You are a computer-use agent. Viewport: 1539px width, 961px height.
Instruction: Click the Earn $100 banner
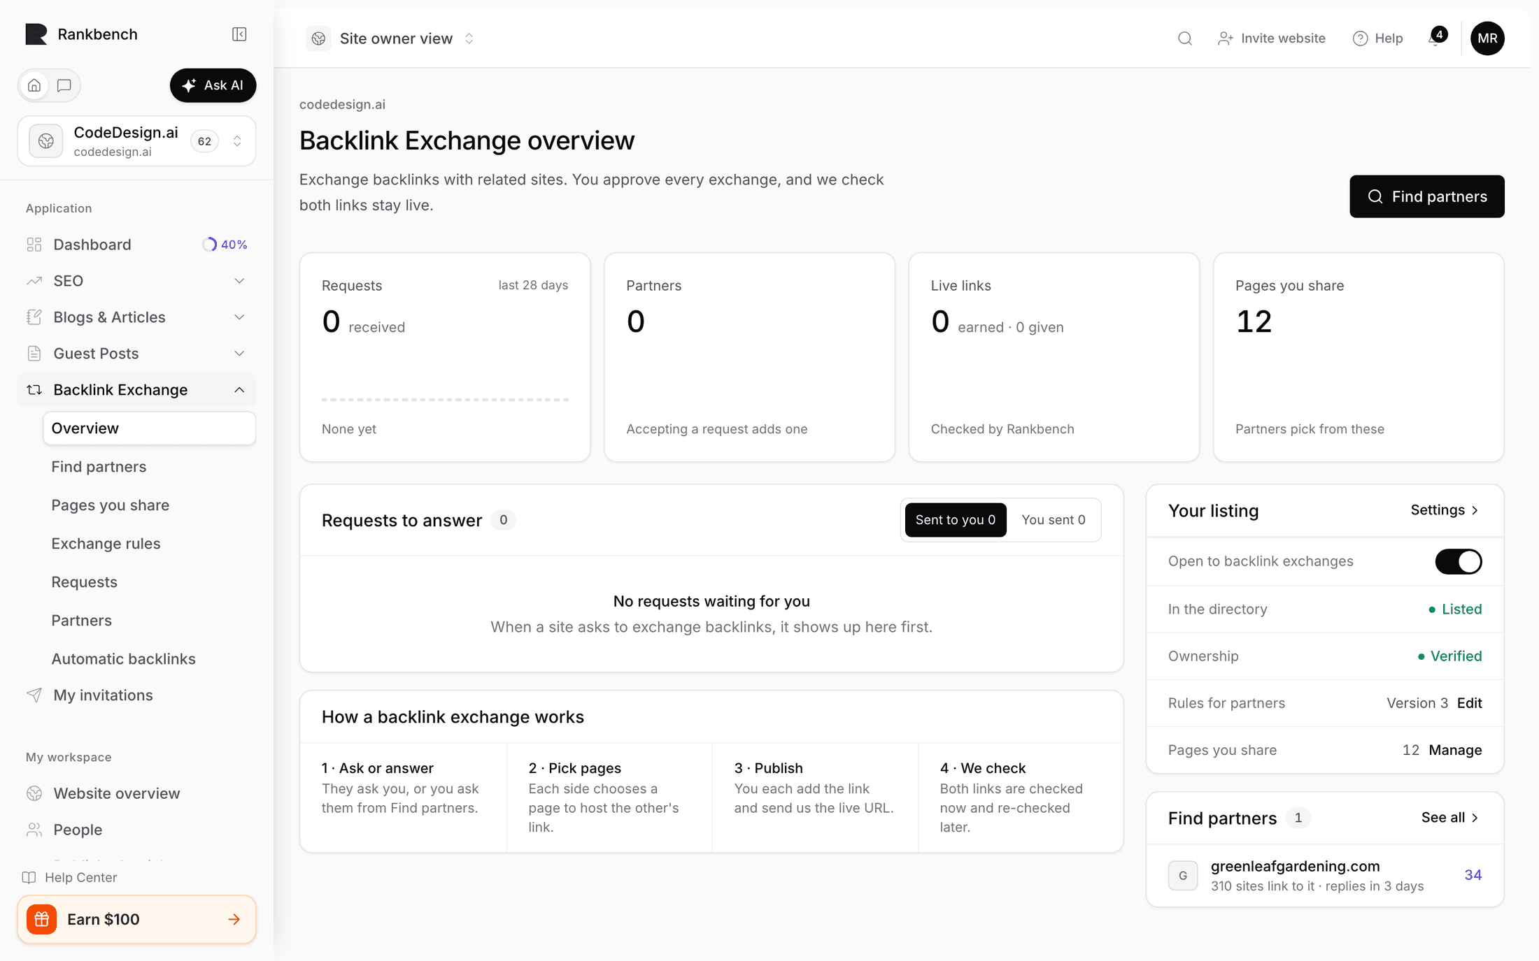point(137,920)
